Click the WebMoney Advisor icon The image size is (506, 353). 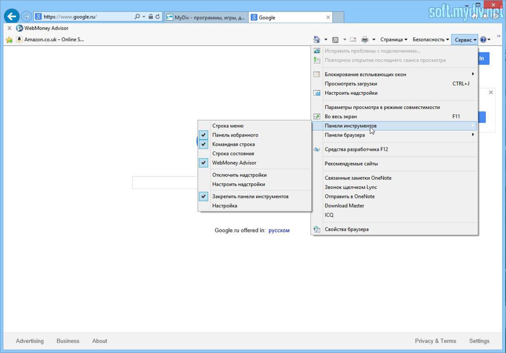(19, 28)
